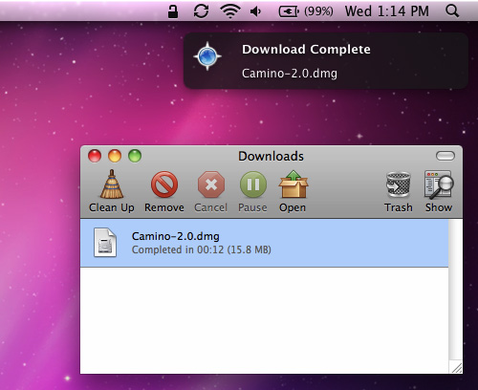Click the Cancel toolbar icon
This screenshot has width=478, height=390.
[211, 184]
